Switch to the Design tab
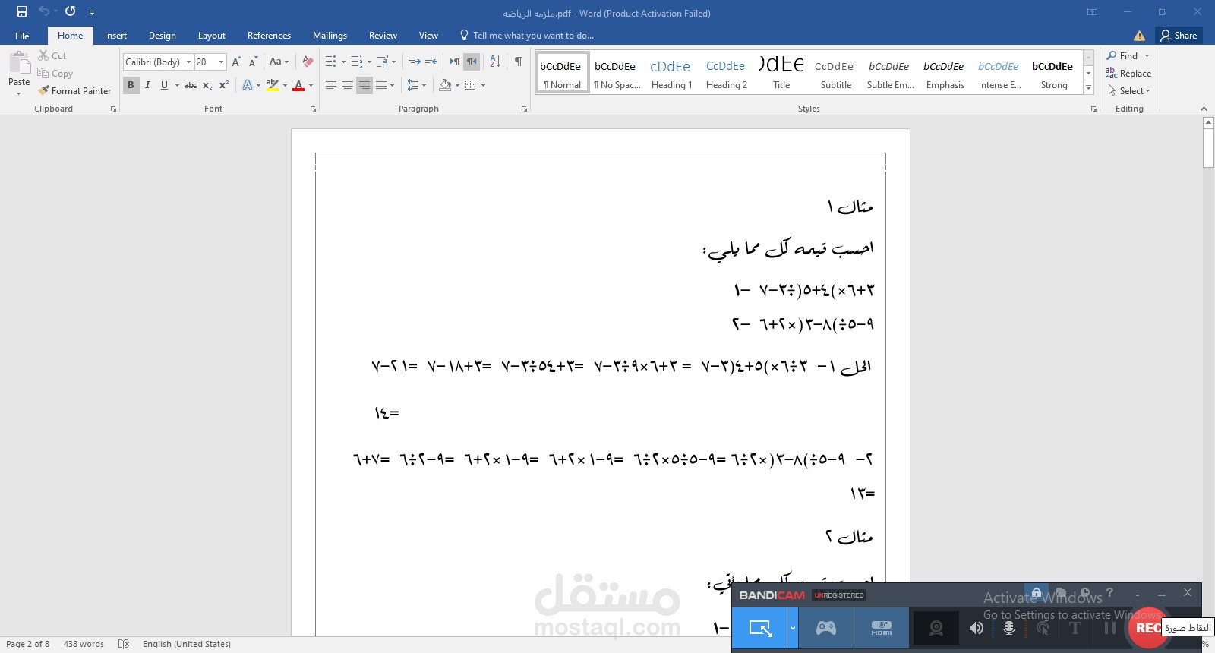Screen dimensions: 1215x653 (x=162, y=36)
